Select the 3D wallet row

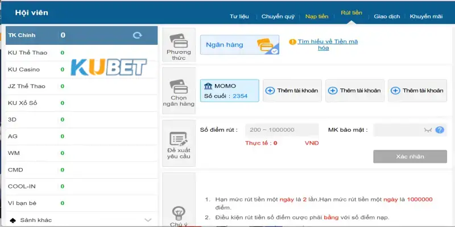tap(81, 120)
